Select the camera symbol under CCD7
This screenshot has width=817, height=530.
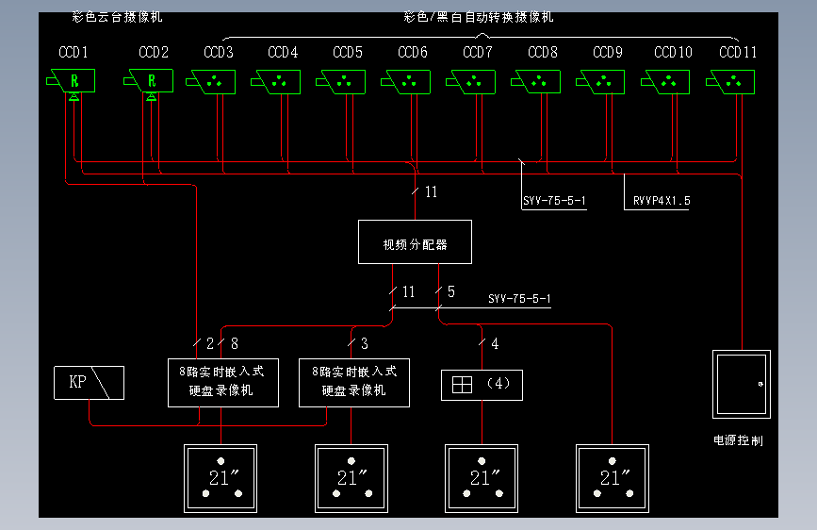point(470,82)
